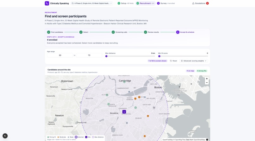This screenshot has height=141, width=255.
Task: Open the Next.js dev tools button
Action: pos(5,136)
